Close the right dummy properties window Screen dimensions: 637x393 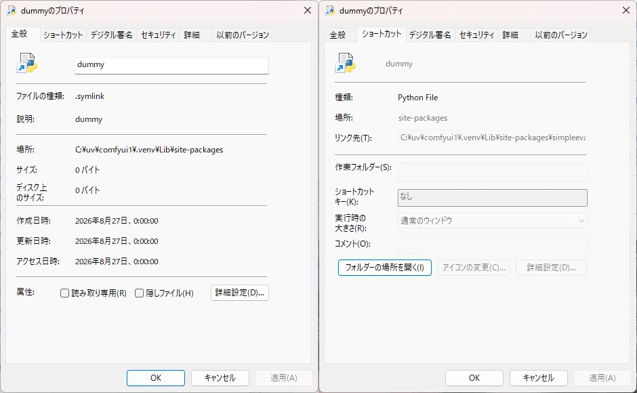click(626, 10)
